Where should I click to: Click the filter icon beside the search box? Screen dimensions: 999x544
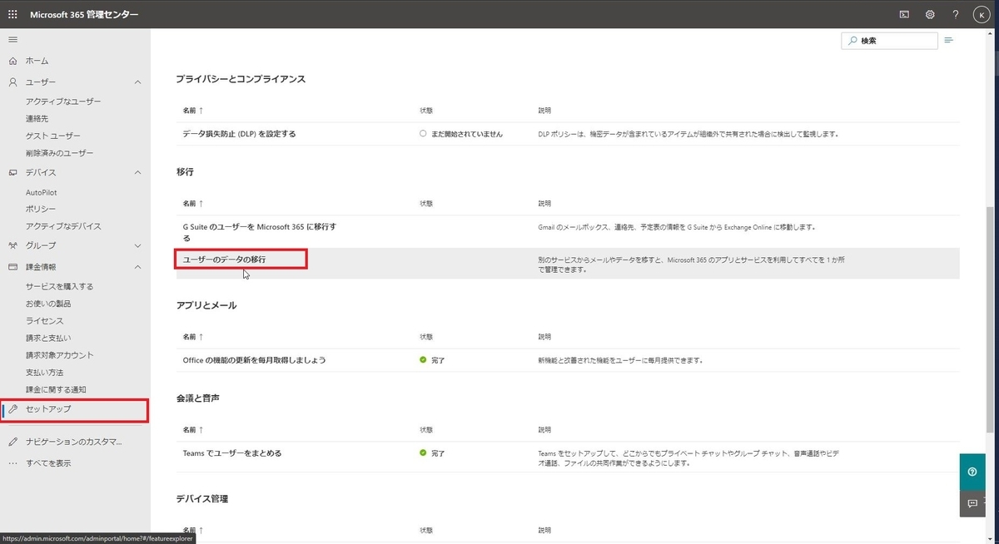(948, 39)
